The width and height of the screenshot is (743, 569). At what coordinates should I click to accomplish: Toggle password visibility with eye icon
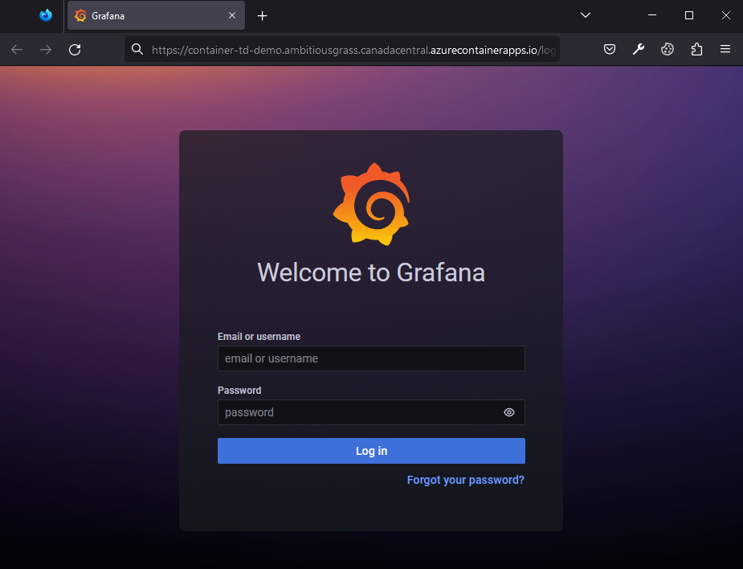click(509, 412)
